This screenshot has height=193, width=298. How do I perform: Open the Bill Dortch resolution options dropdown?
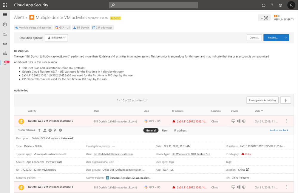point(56,38)
